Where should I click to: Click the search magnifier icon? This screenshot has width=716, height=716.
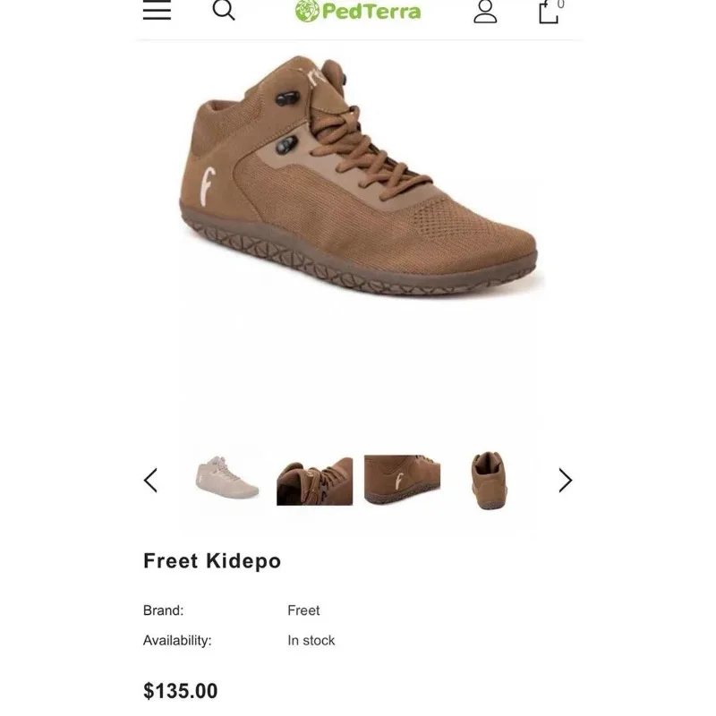224,10
